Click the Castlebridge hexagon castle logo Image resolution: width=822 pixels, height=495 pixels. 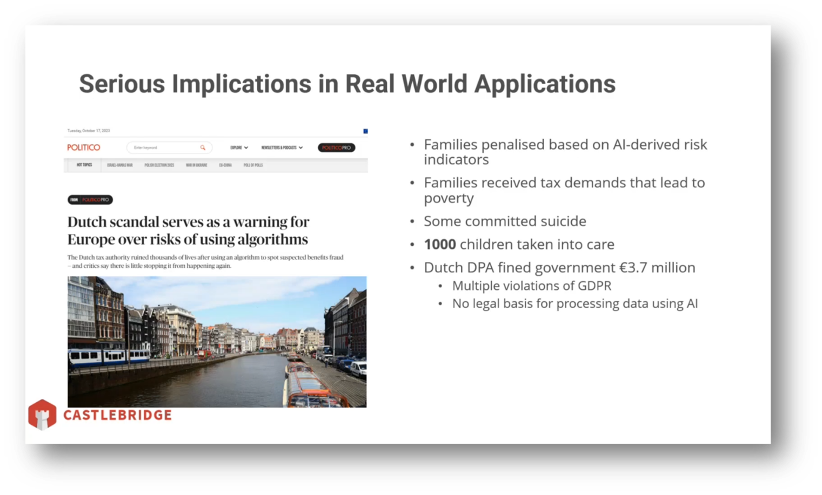tap(42, 415)
